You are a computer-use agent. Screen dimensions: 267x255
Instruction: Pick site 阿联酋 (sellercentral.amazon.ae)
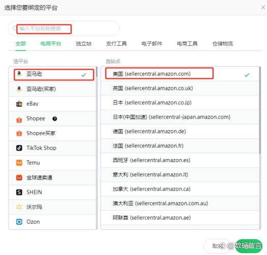[x=180, y=218]
